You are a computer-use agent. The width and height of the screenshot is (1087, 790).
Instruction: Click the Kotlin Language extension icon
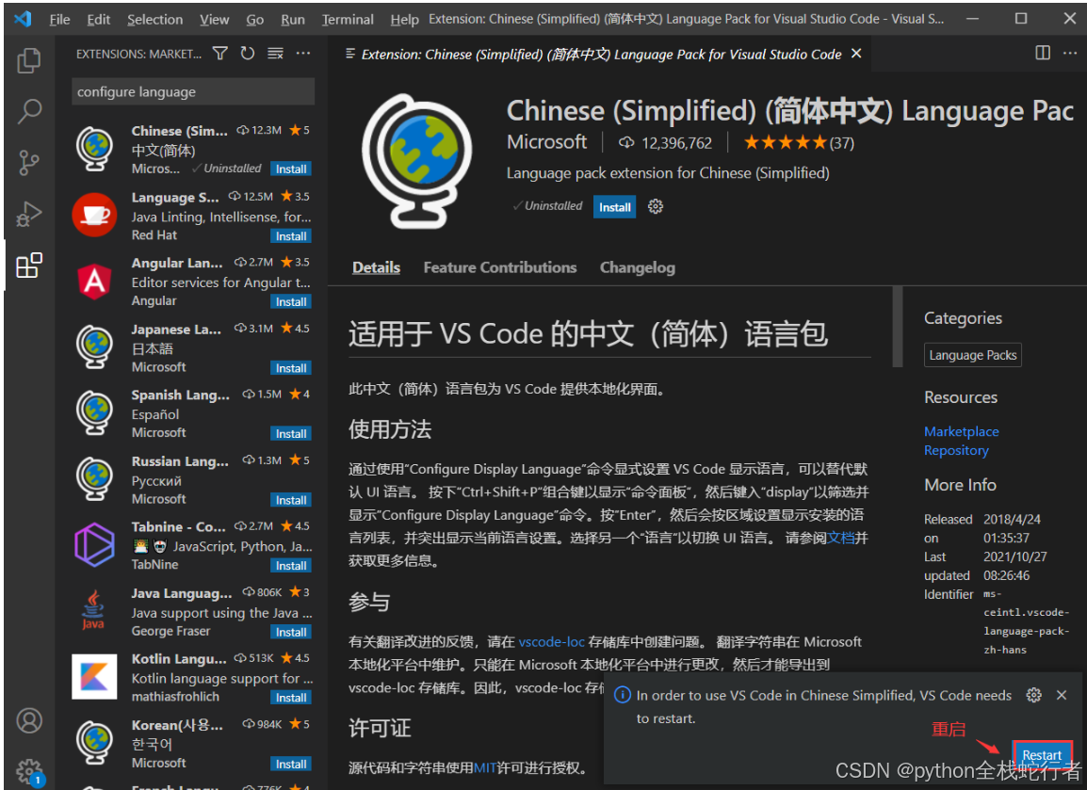[94, 676]
